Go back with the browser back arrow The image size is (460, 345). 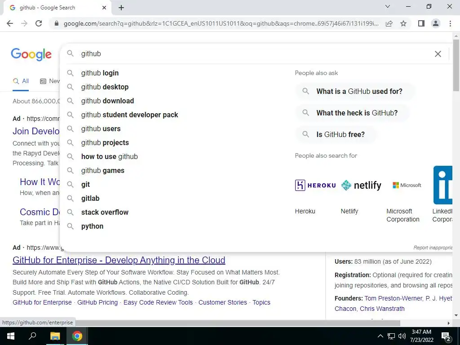[x=10, y=23]
